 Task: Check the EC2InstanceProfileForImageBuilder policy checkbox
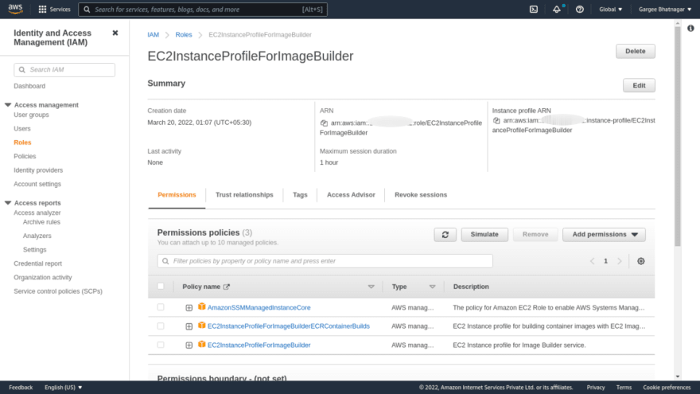[161, 345]
